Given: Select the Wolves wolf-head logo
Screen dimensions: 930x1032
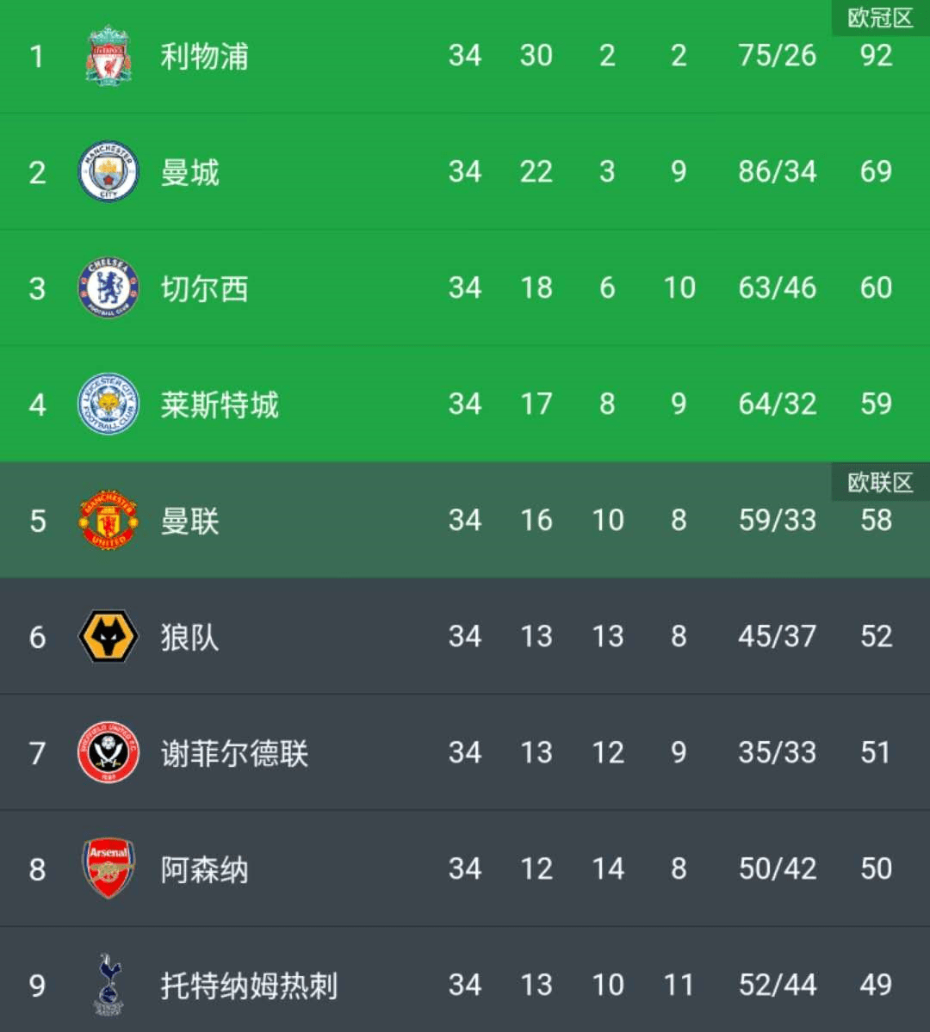Looking at the screenshot, I should 108,636.
